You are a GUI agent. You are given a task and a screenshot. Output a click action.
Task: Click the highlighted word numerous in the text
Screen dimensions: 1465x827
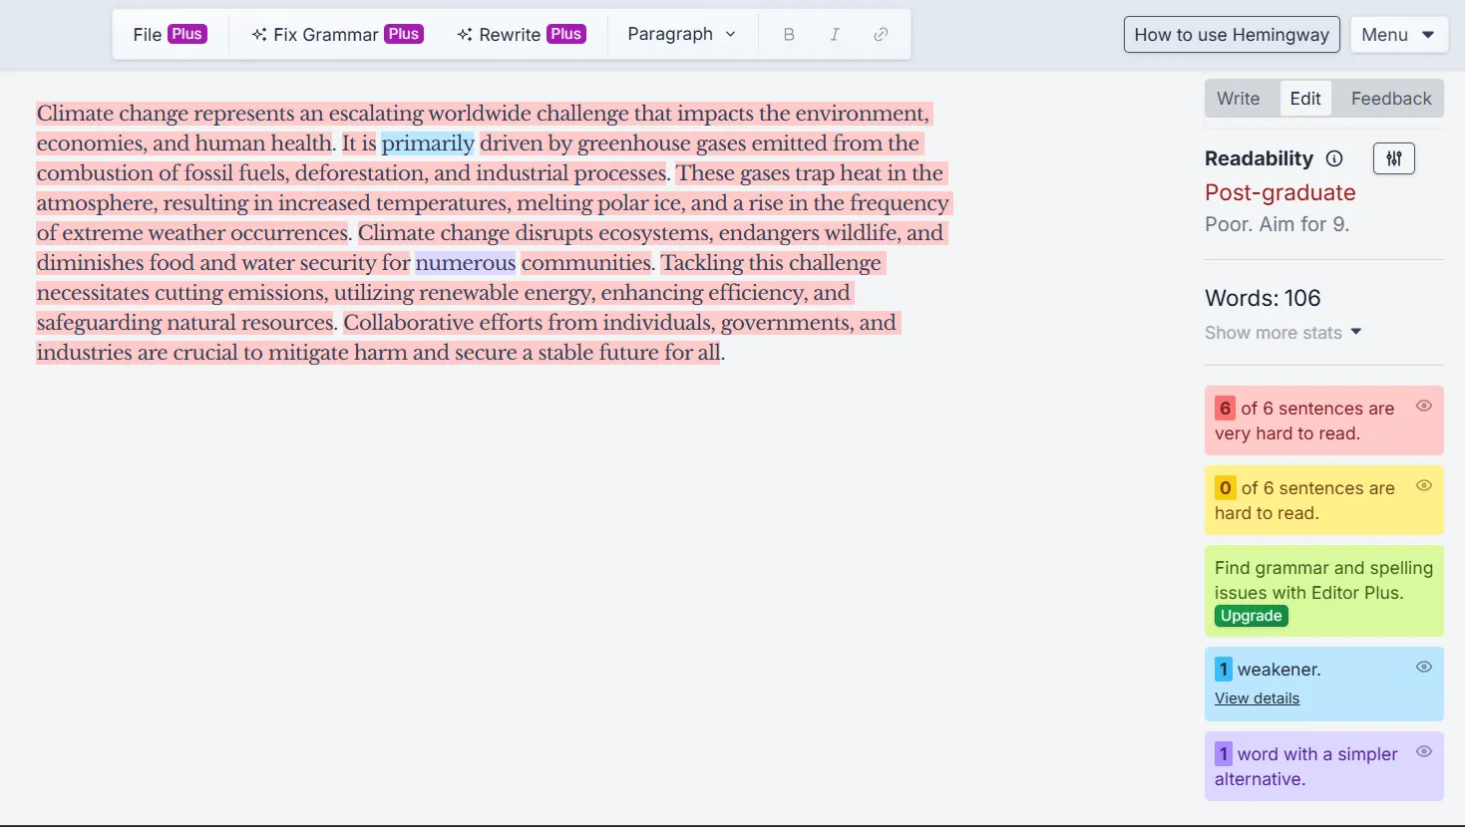click(465, 262)
